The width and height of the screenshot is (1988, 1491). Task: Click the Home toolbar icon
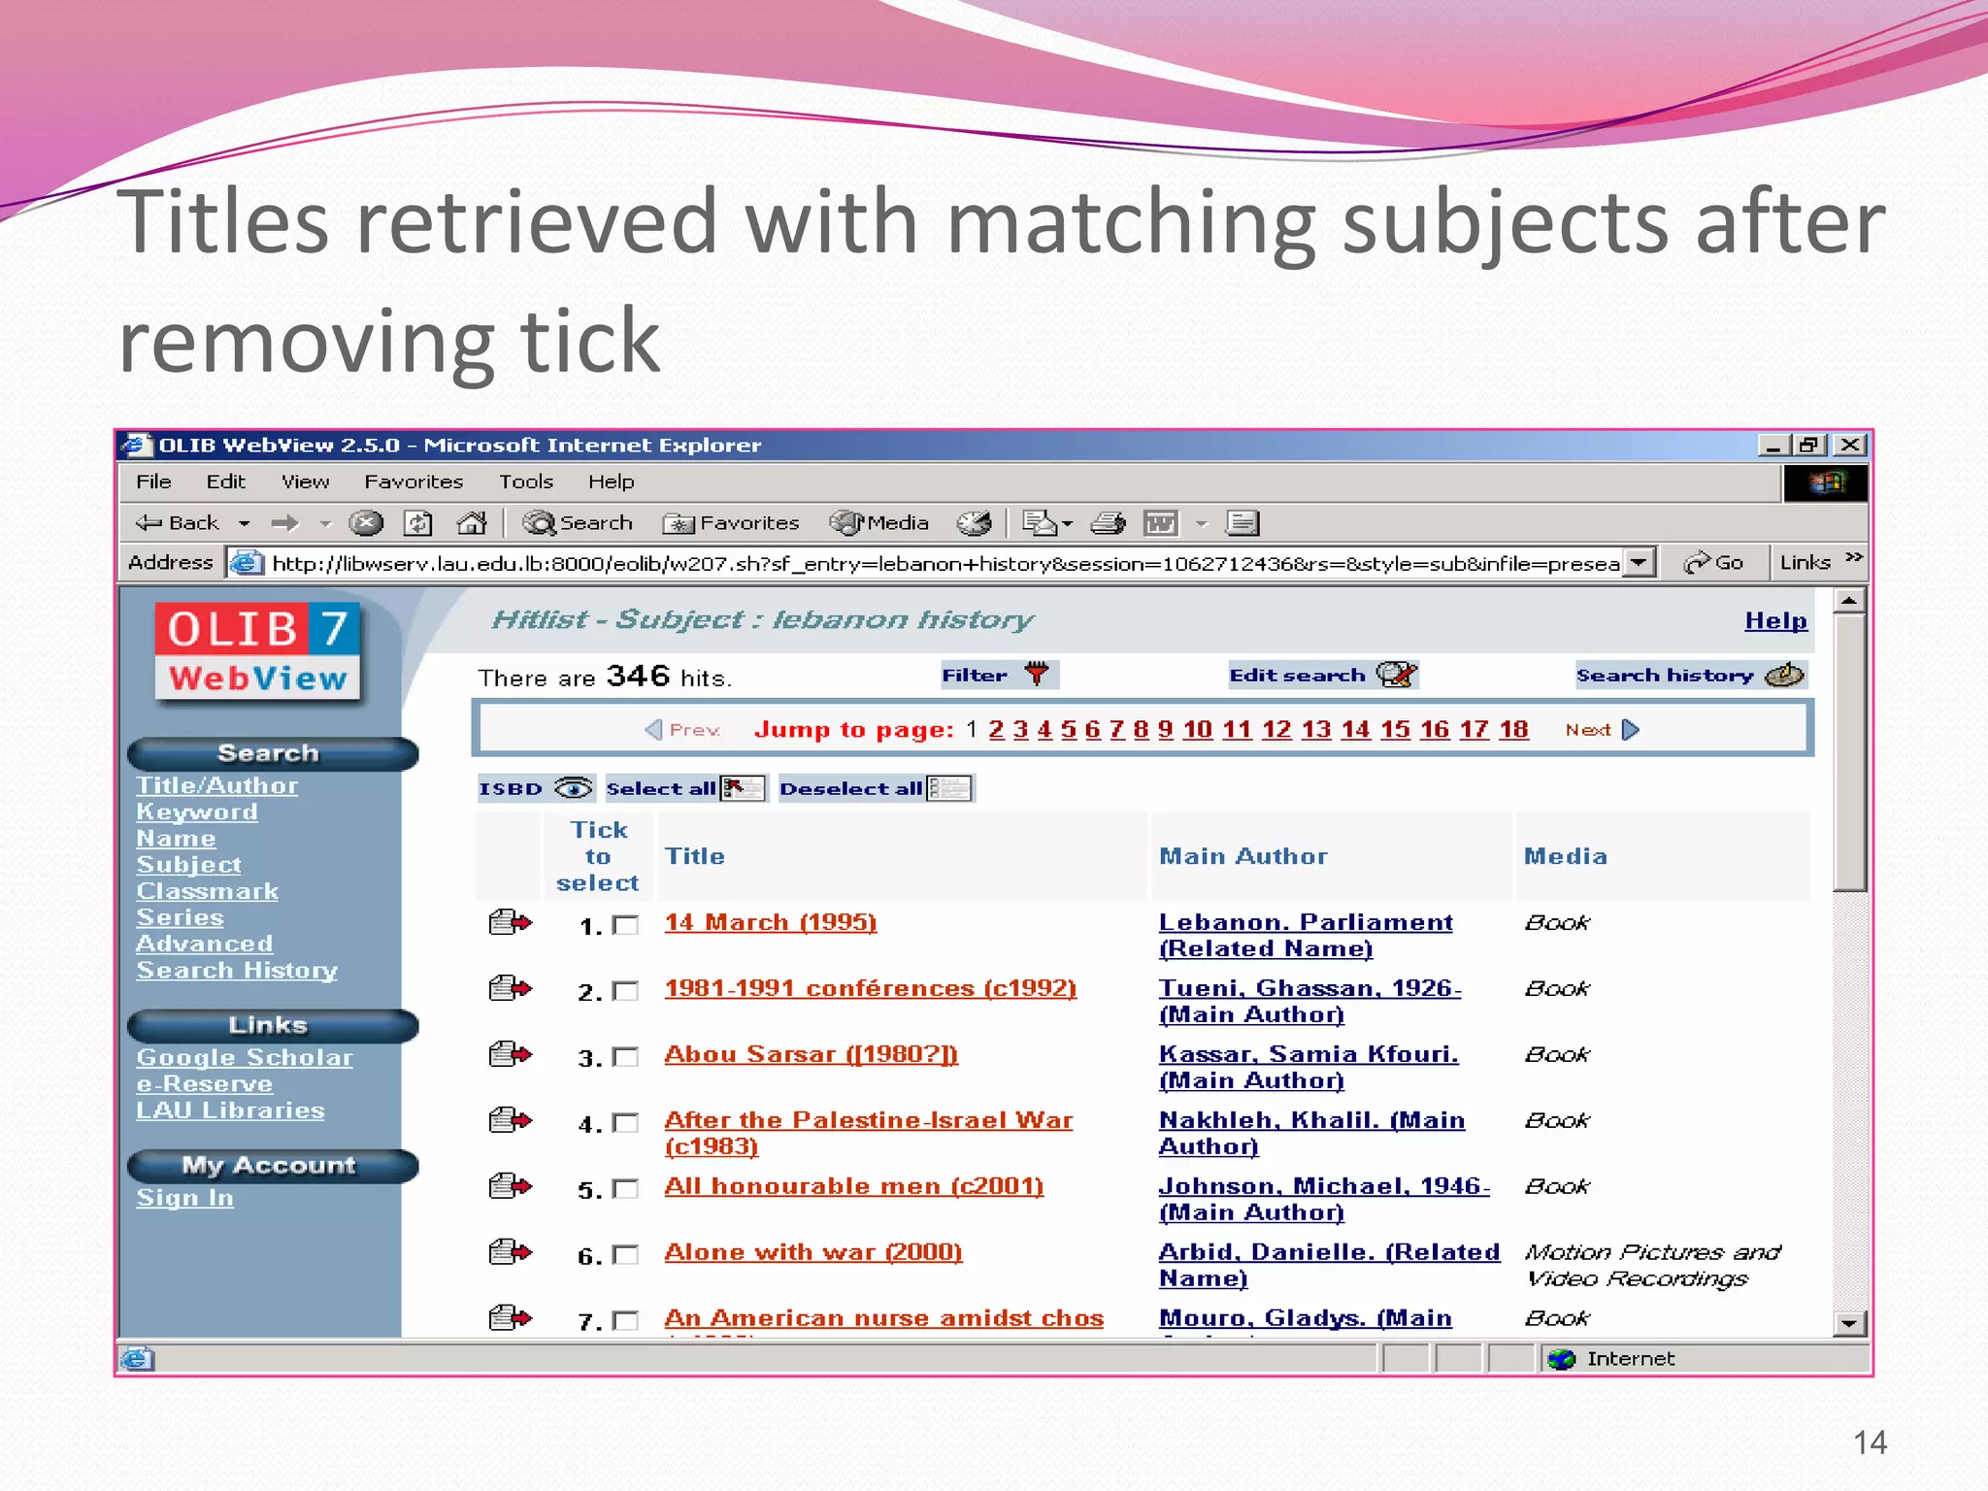472,523
